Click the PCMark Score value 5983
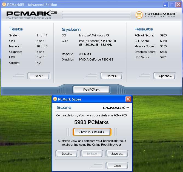This screenshot has width=183, height=172. coord(163,35)
